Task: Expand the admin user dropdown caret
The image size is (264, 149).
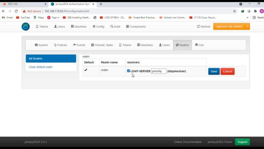Action: 247,26
